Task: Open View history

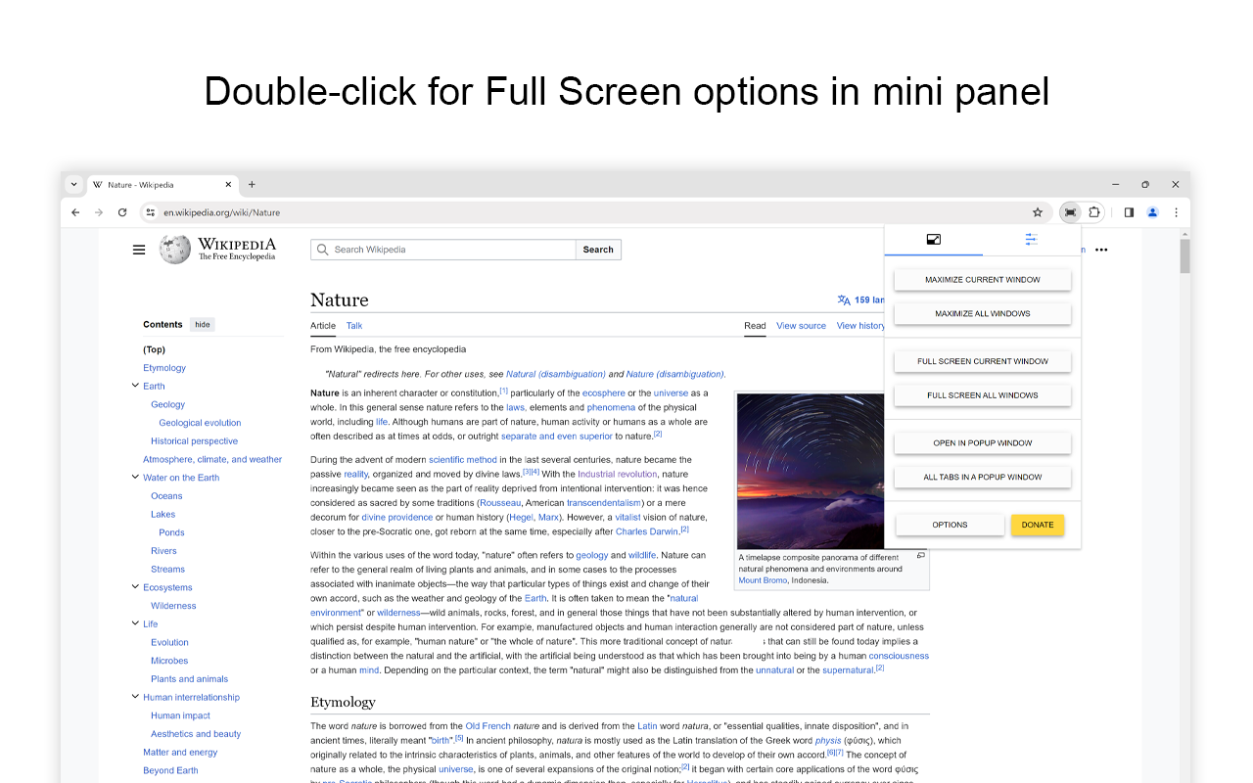Action: tap(860, 325)
